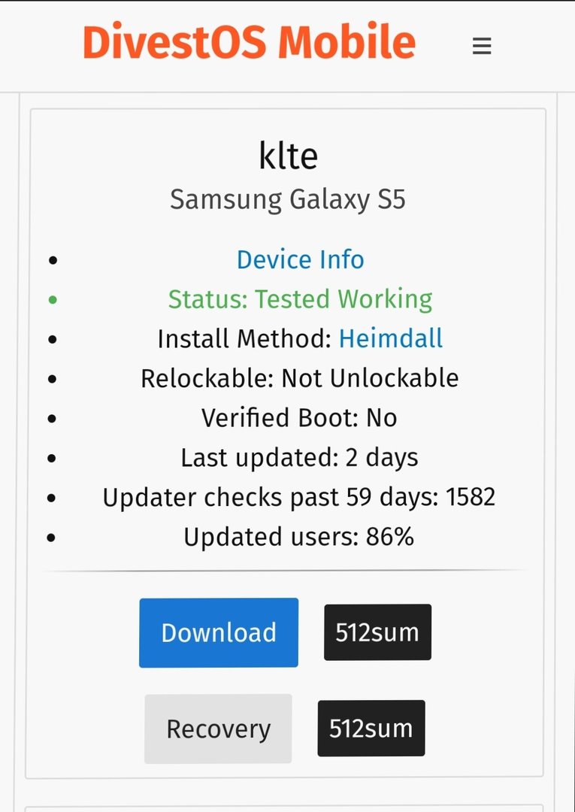Viewport: 575px width, 812px height.
Task: Open the 512sum next to Download
Action: [377, 632]
